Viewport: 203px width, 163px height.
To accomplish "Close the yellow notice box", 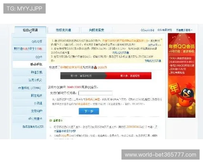I will [x=161, y=39].
